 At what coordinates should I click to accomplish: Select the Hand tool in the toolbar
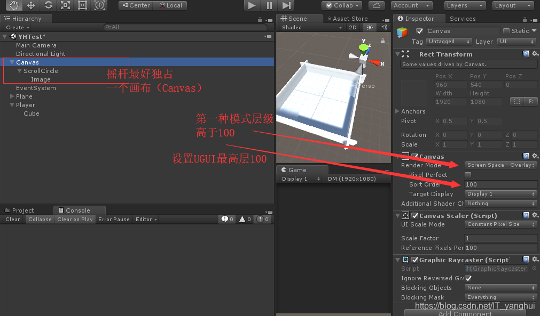(13, 5)
